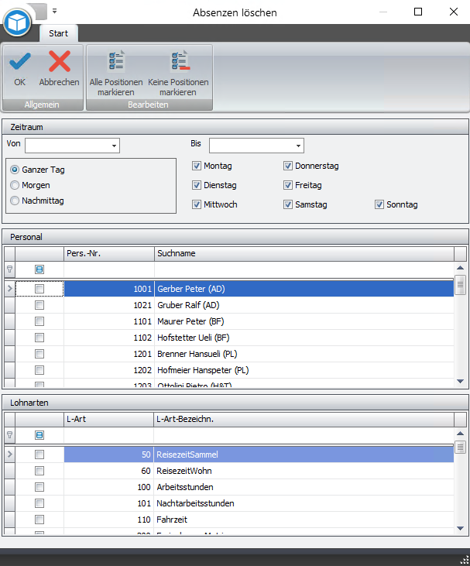The image size is (470, 566).
Task: Click the L-Art-Bezeichn. column header
Action: (x=304, y=419)
